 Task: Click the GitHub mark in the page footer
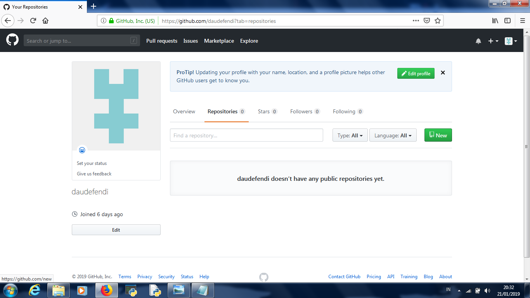tap(264, 277)
